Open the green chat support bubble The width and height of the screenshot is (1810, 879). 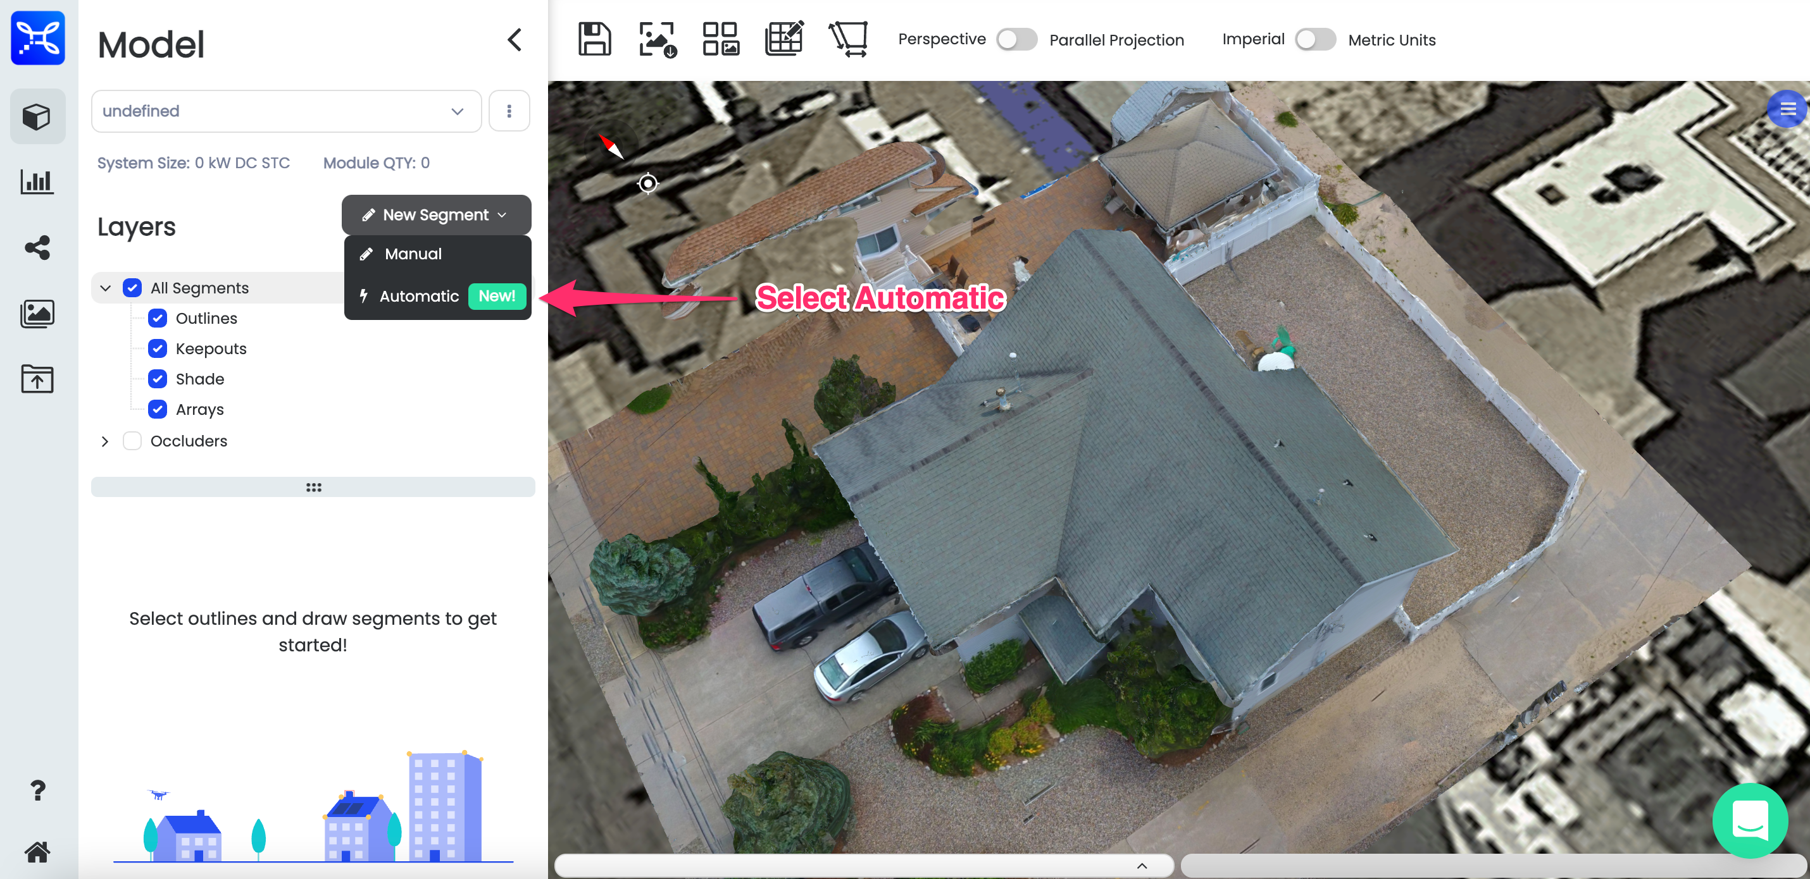(x=1750, y=820)
